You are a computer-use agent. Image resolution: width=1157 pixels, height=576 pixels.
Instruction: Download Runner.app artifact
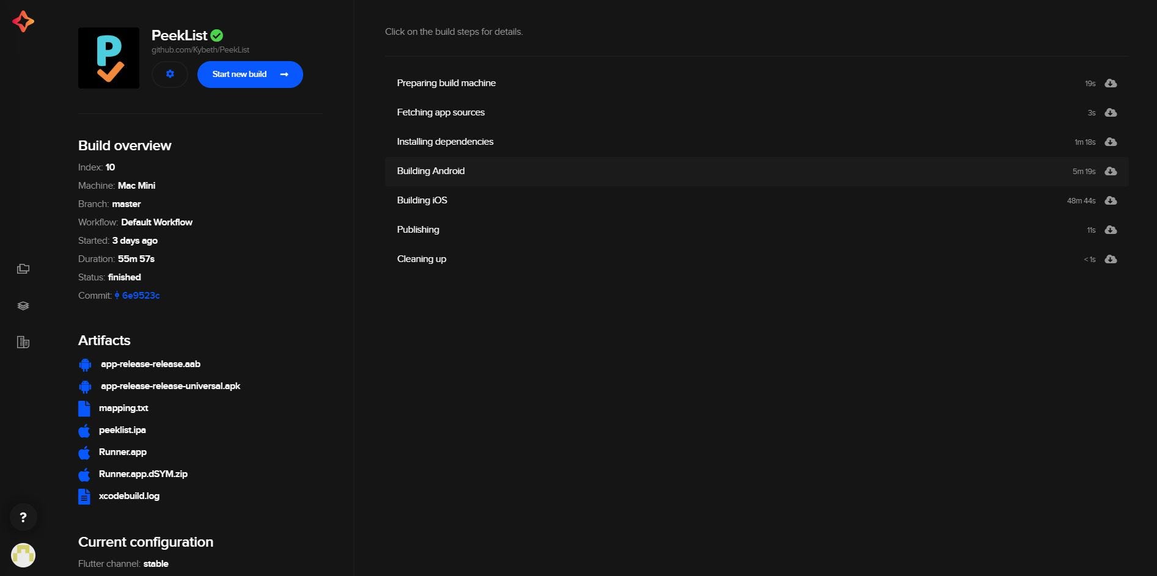[123, 452]
